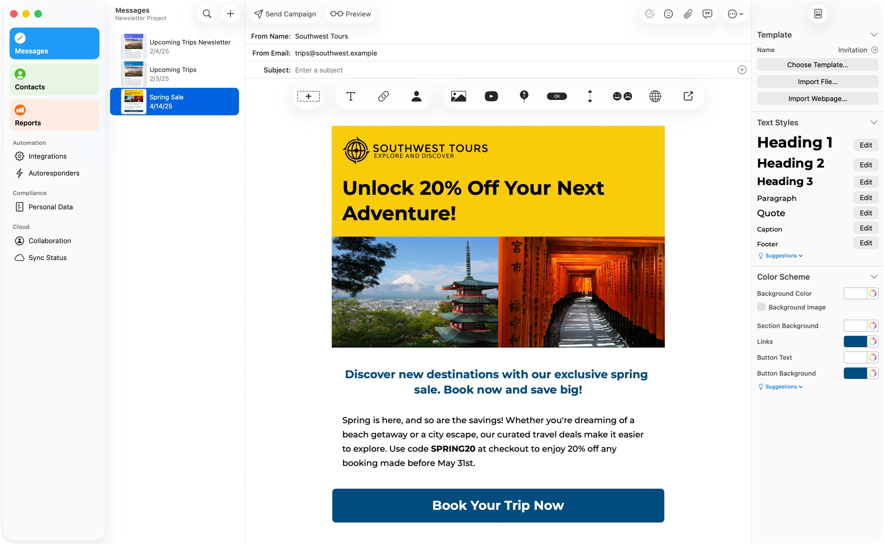Switch to the Reports section
The image size is (884, 544).
54,115
